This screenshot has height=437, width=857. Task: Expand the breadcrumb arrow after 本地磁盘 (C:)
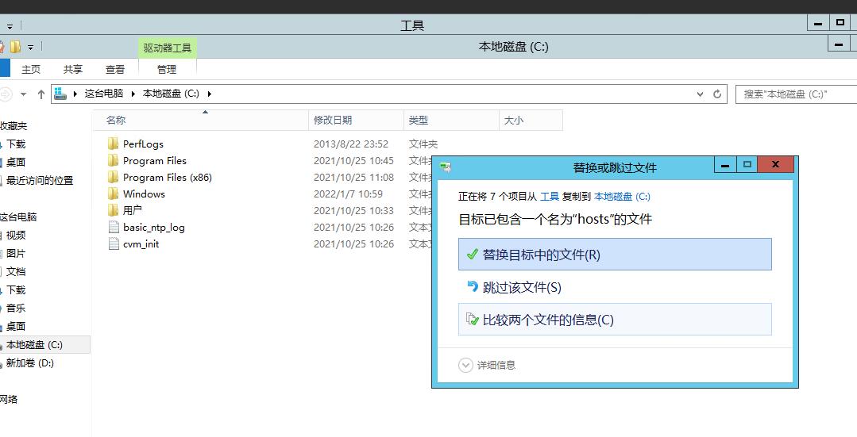tap(210, 94)
